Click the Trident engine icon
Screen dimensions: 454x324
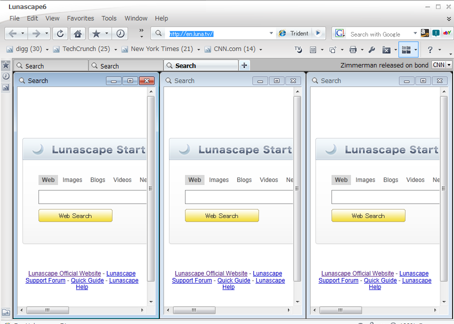282,33
